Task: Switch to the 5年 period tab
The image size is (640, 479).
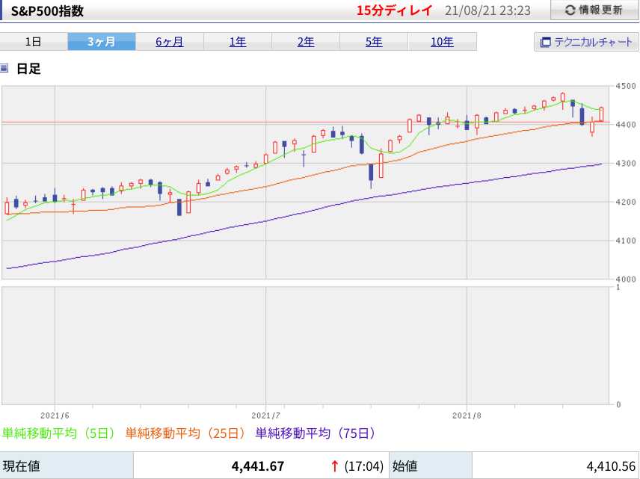Action: click(374, 42)
